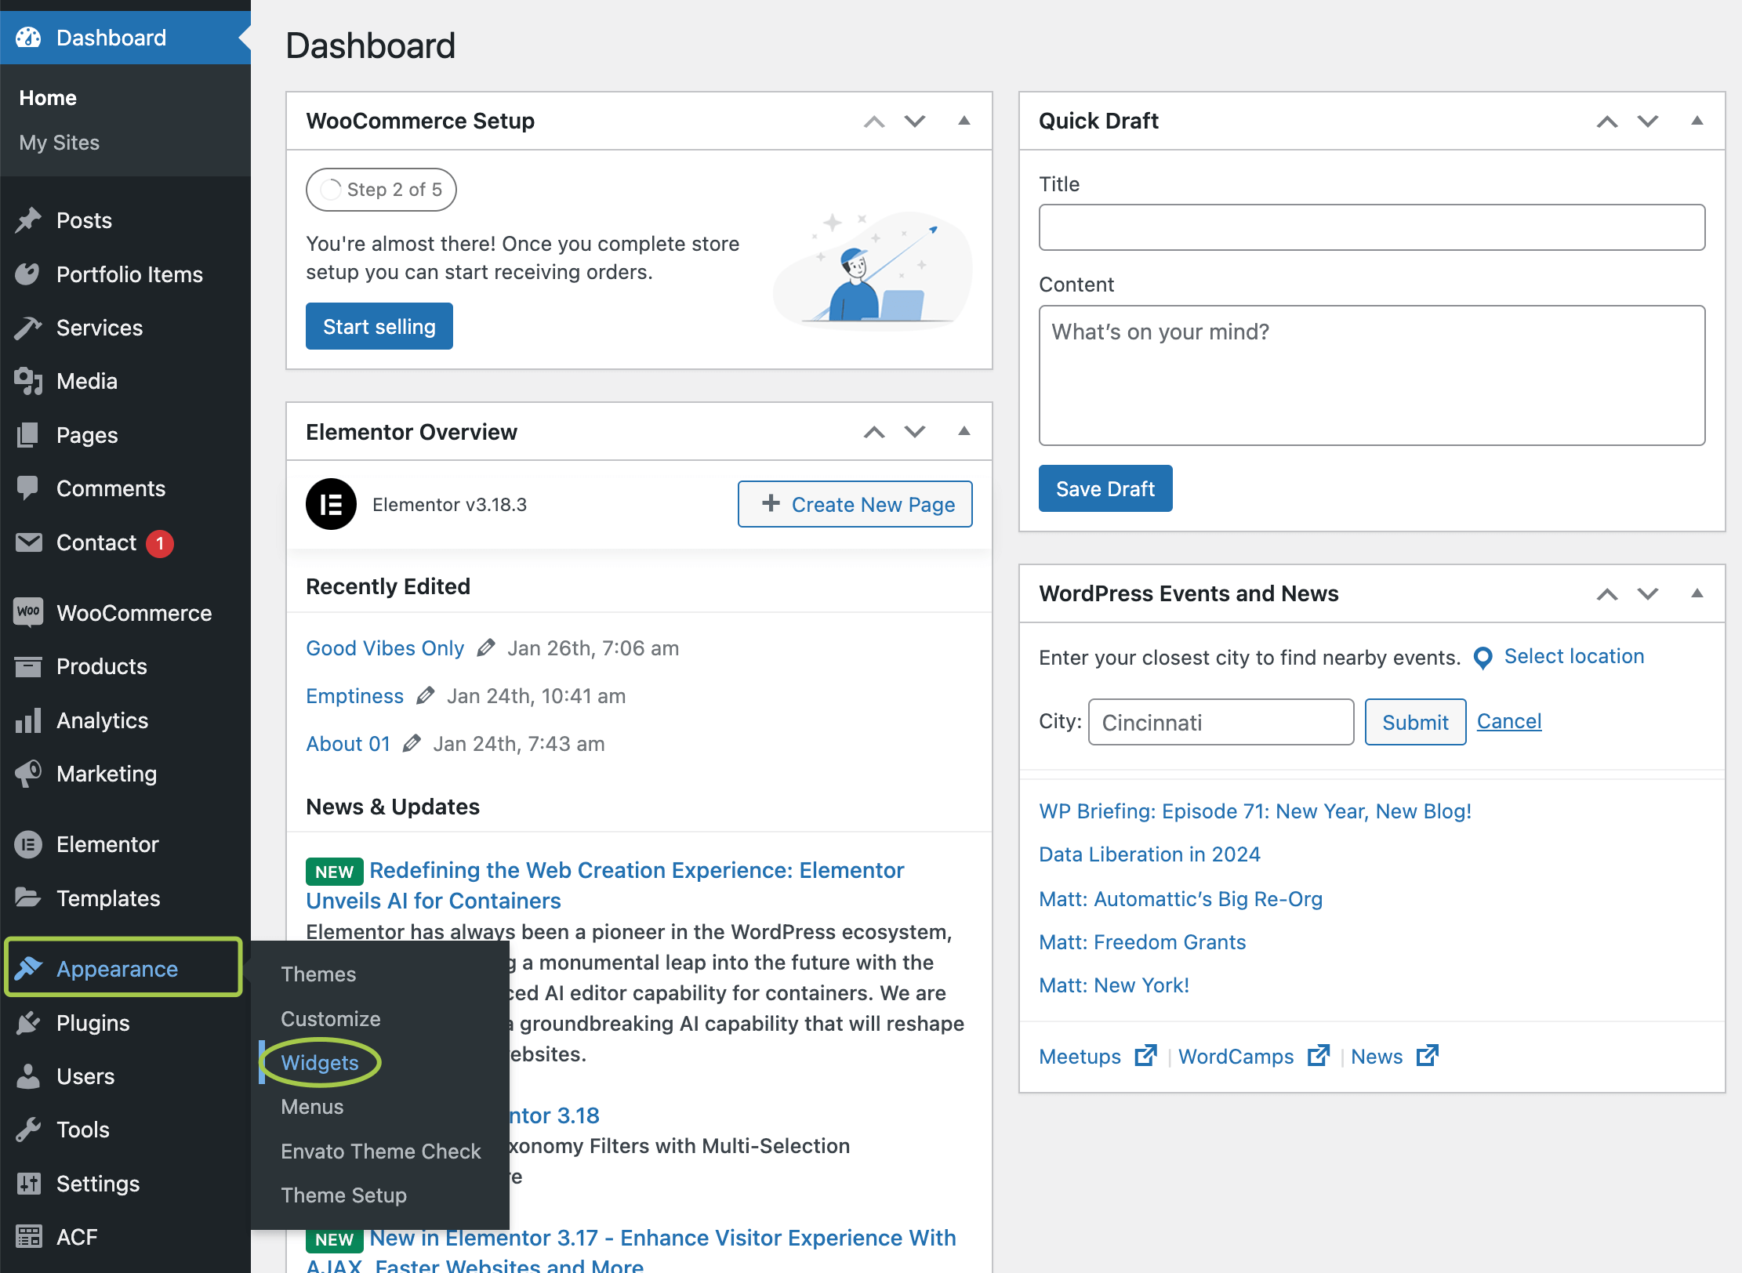
Task: Click pencil icon next to Good Vibes Only
Action: (x=486, y=647)
